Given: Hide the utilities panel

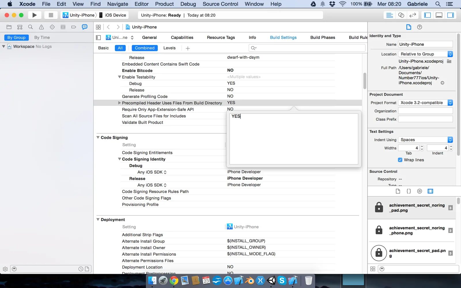Looking at the screenshot, I should 451,15.
